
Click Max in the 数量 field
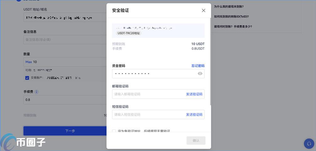click(29, 62)
